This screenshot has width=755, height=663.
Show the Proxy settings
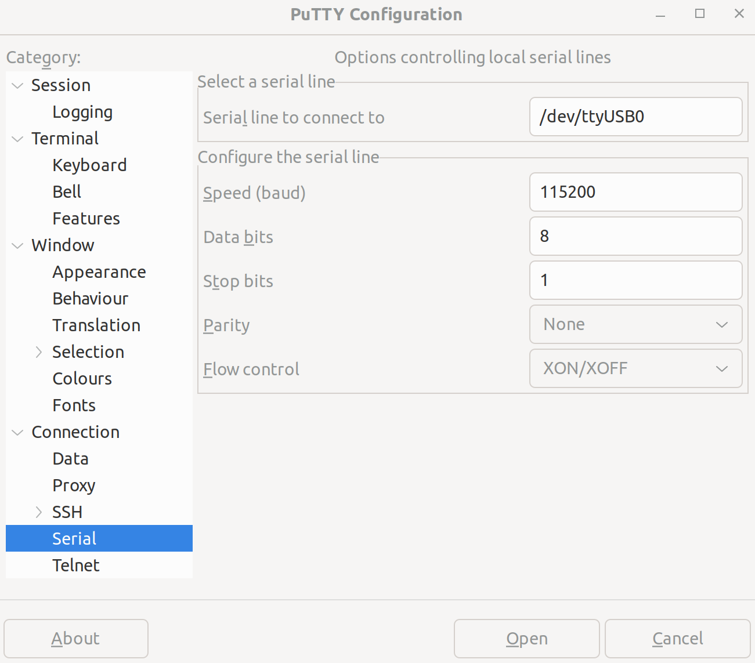(74, 486)
